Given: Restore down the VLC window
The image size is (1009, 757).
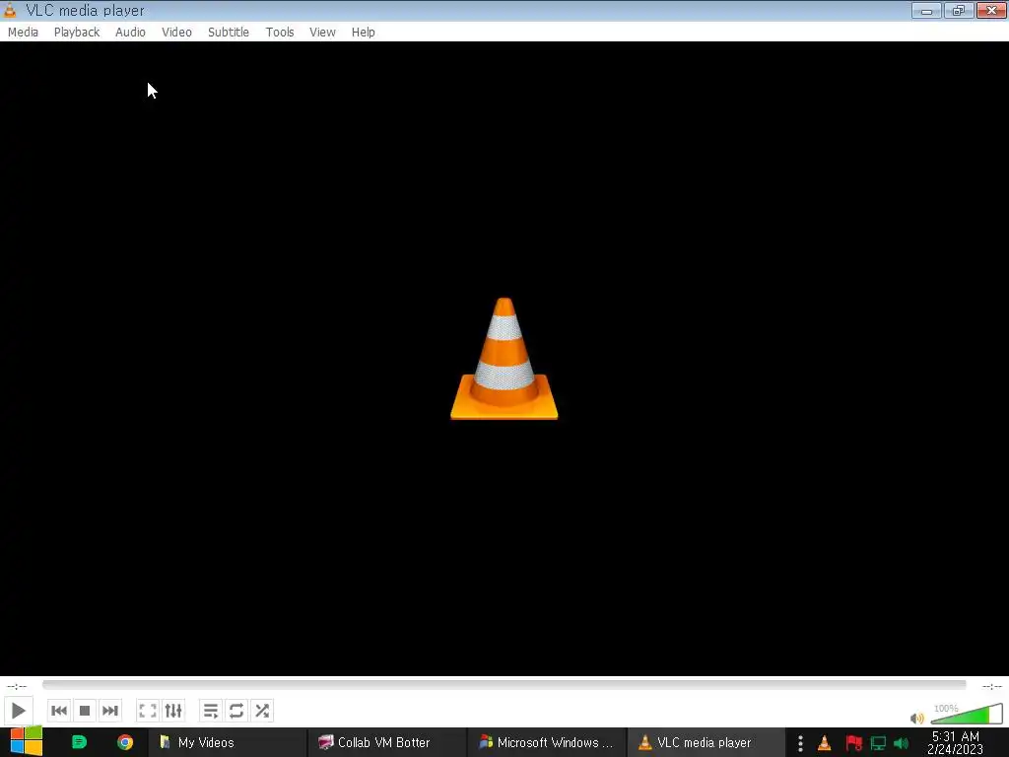Looking at the screenshot, I should pos(959,10).
